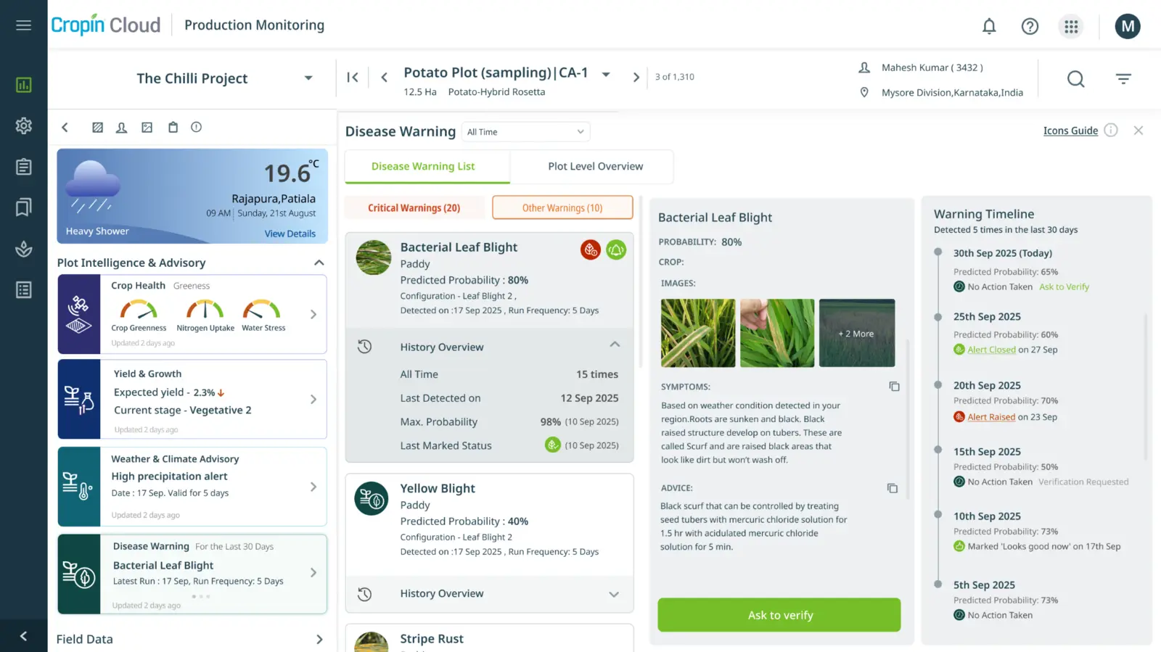The width and height of the screenshot is (1161, 652).
Task: Open Alert Closed link on 25th Sep
Action: (992, 350)
